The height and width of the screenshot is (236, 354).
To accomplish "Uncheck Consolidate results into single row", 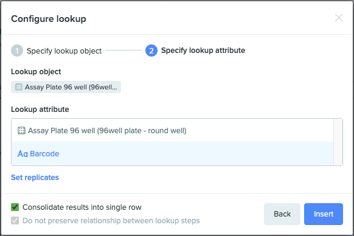I will [x=15, y=207].
